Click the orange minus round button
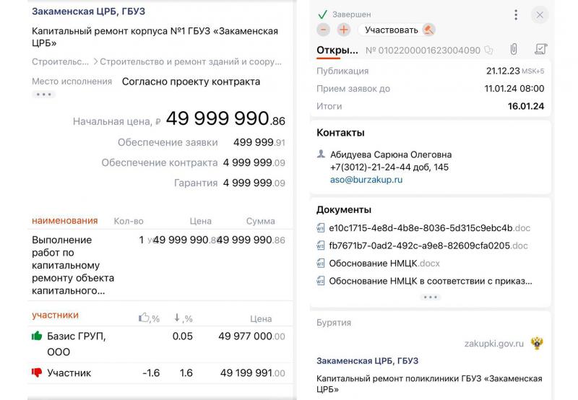Image resolution: width=578 pixels, height=400 pixels. [x=324, y=30]
